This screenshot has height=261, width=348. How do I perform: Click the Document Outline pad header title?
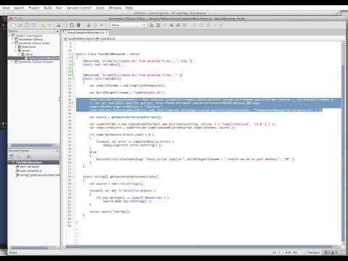[x=19, y=151]
